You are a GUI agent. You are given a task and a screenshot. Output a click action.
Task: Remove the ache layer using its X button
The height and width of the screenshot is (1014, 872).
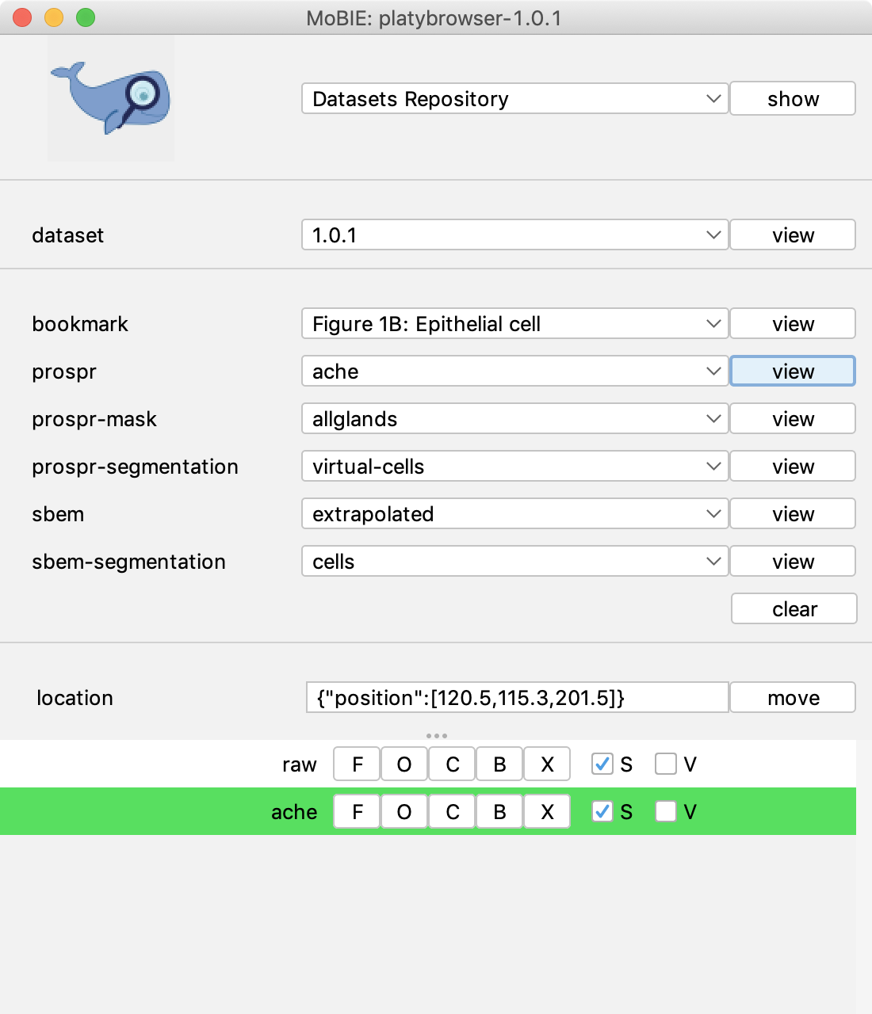coord(547,811)
